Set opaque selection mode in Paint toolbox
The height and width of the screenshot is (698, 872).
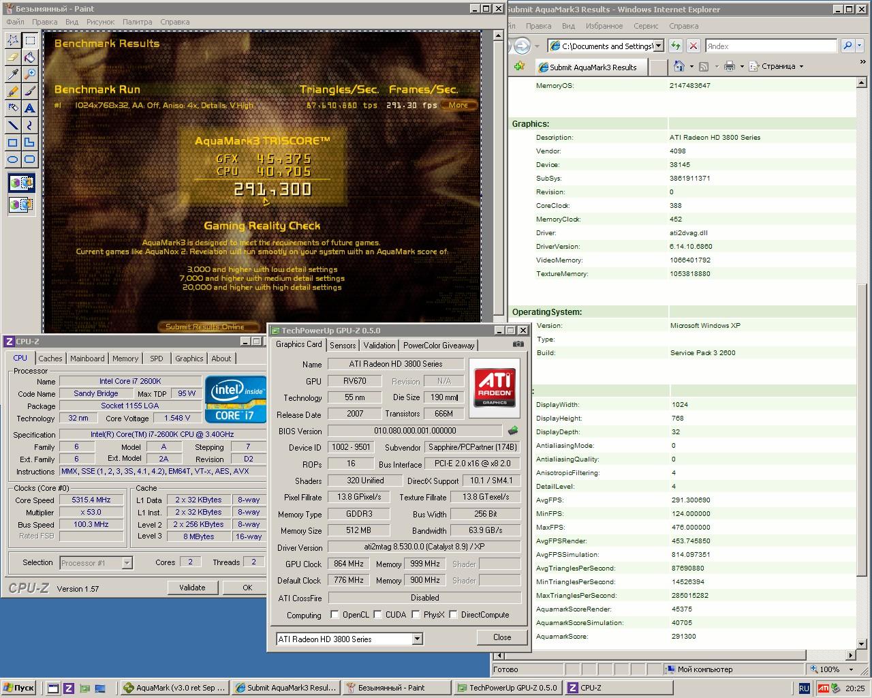[21, 183]
